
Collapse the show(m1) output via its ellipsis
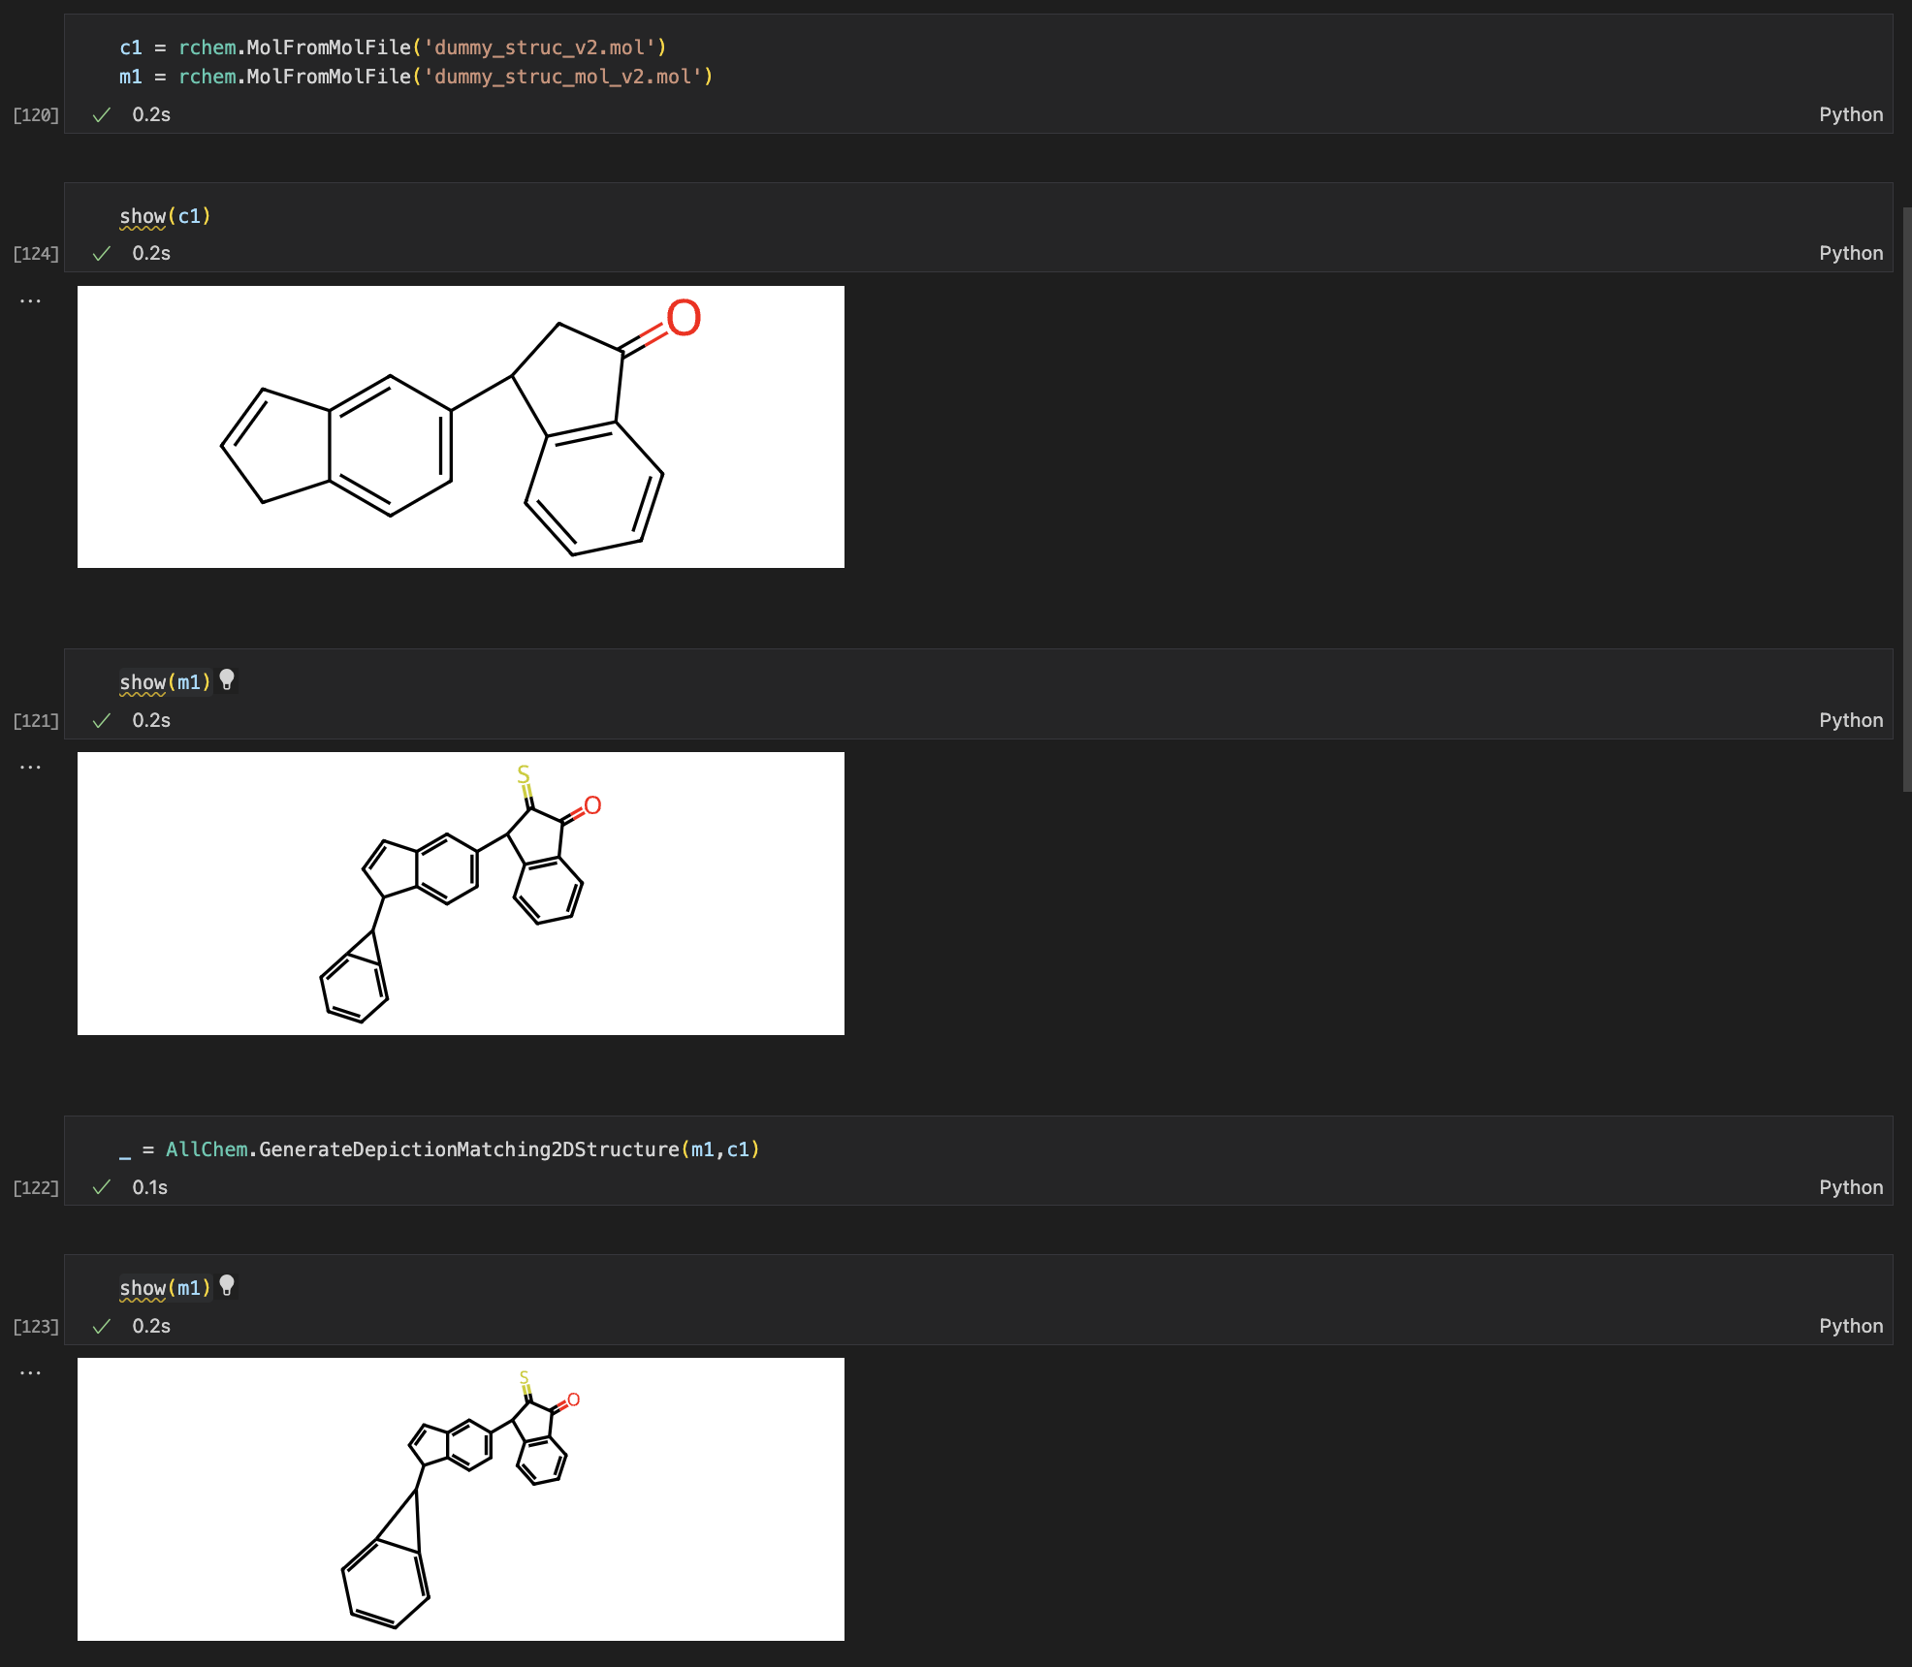(30, 766)
